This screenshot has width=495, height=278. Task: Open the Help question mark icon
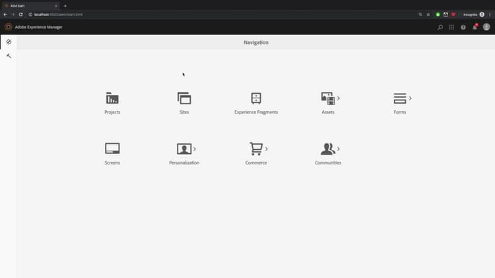[463, 27]
